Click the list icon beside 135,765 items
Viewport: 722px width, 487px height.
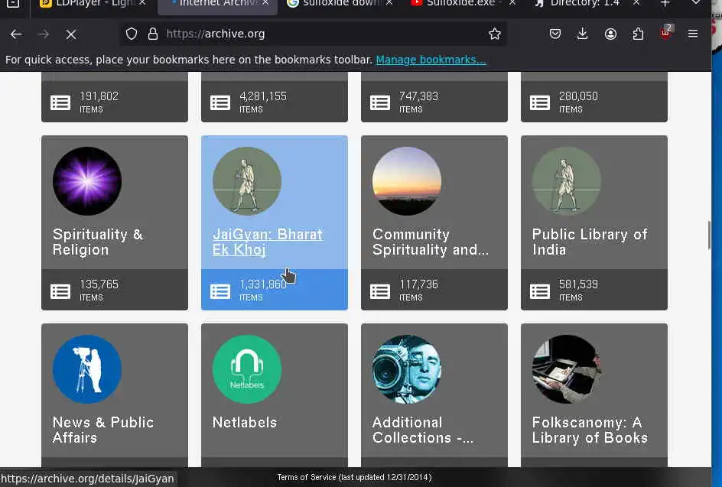60,291
